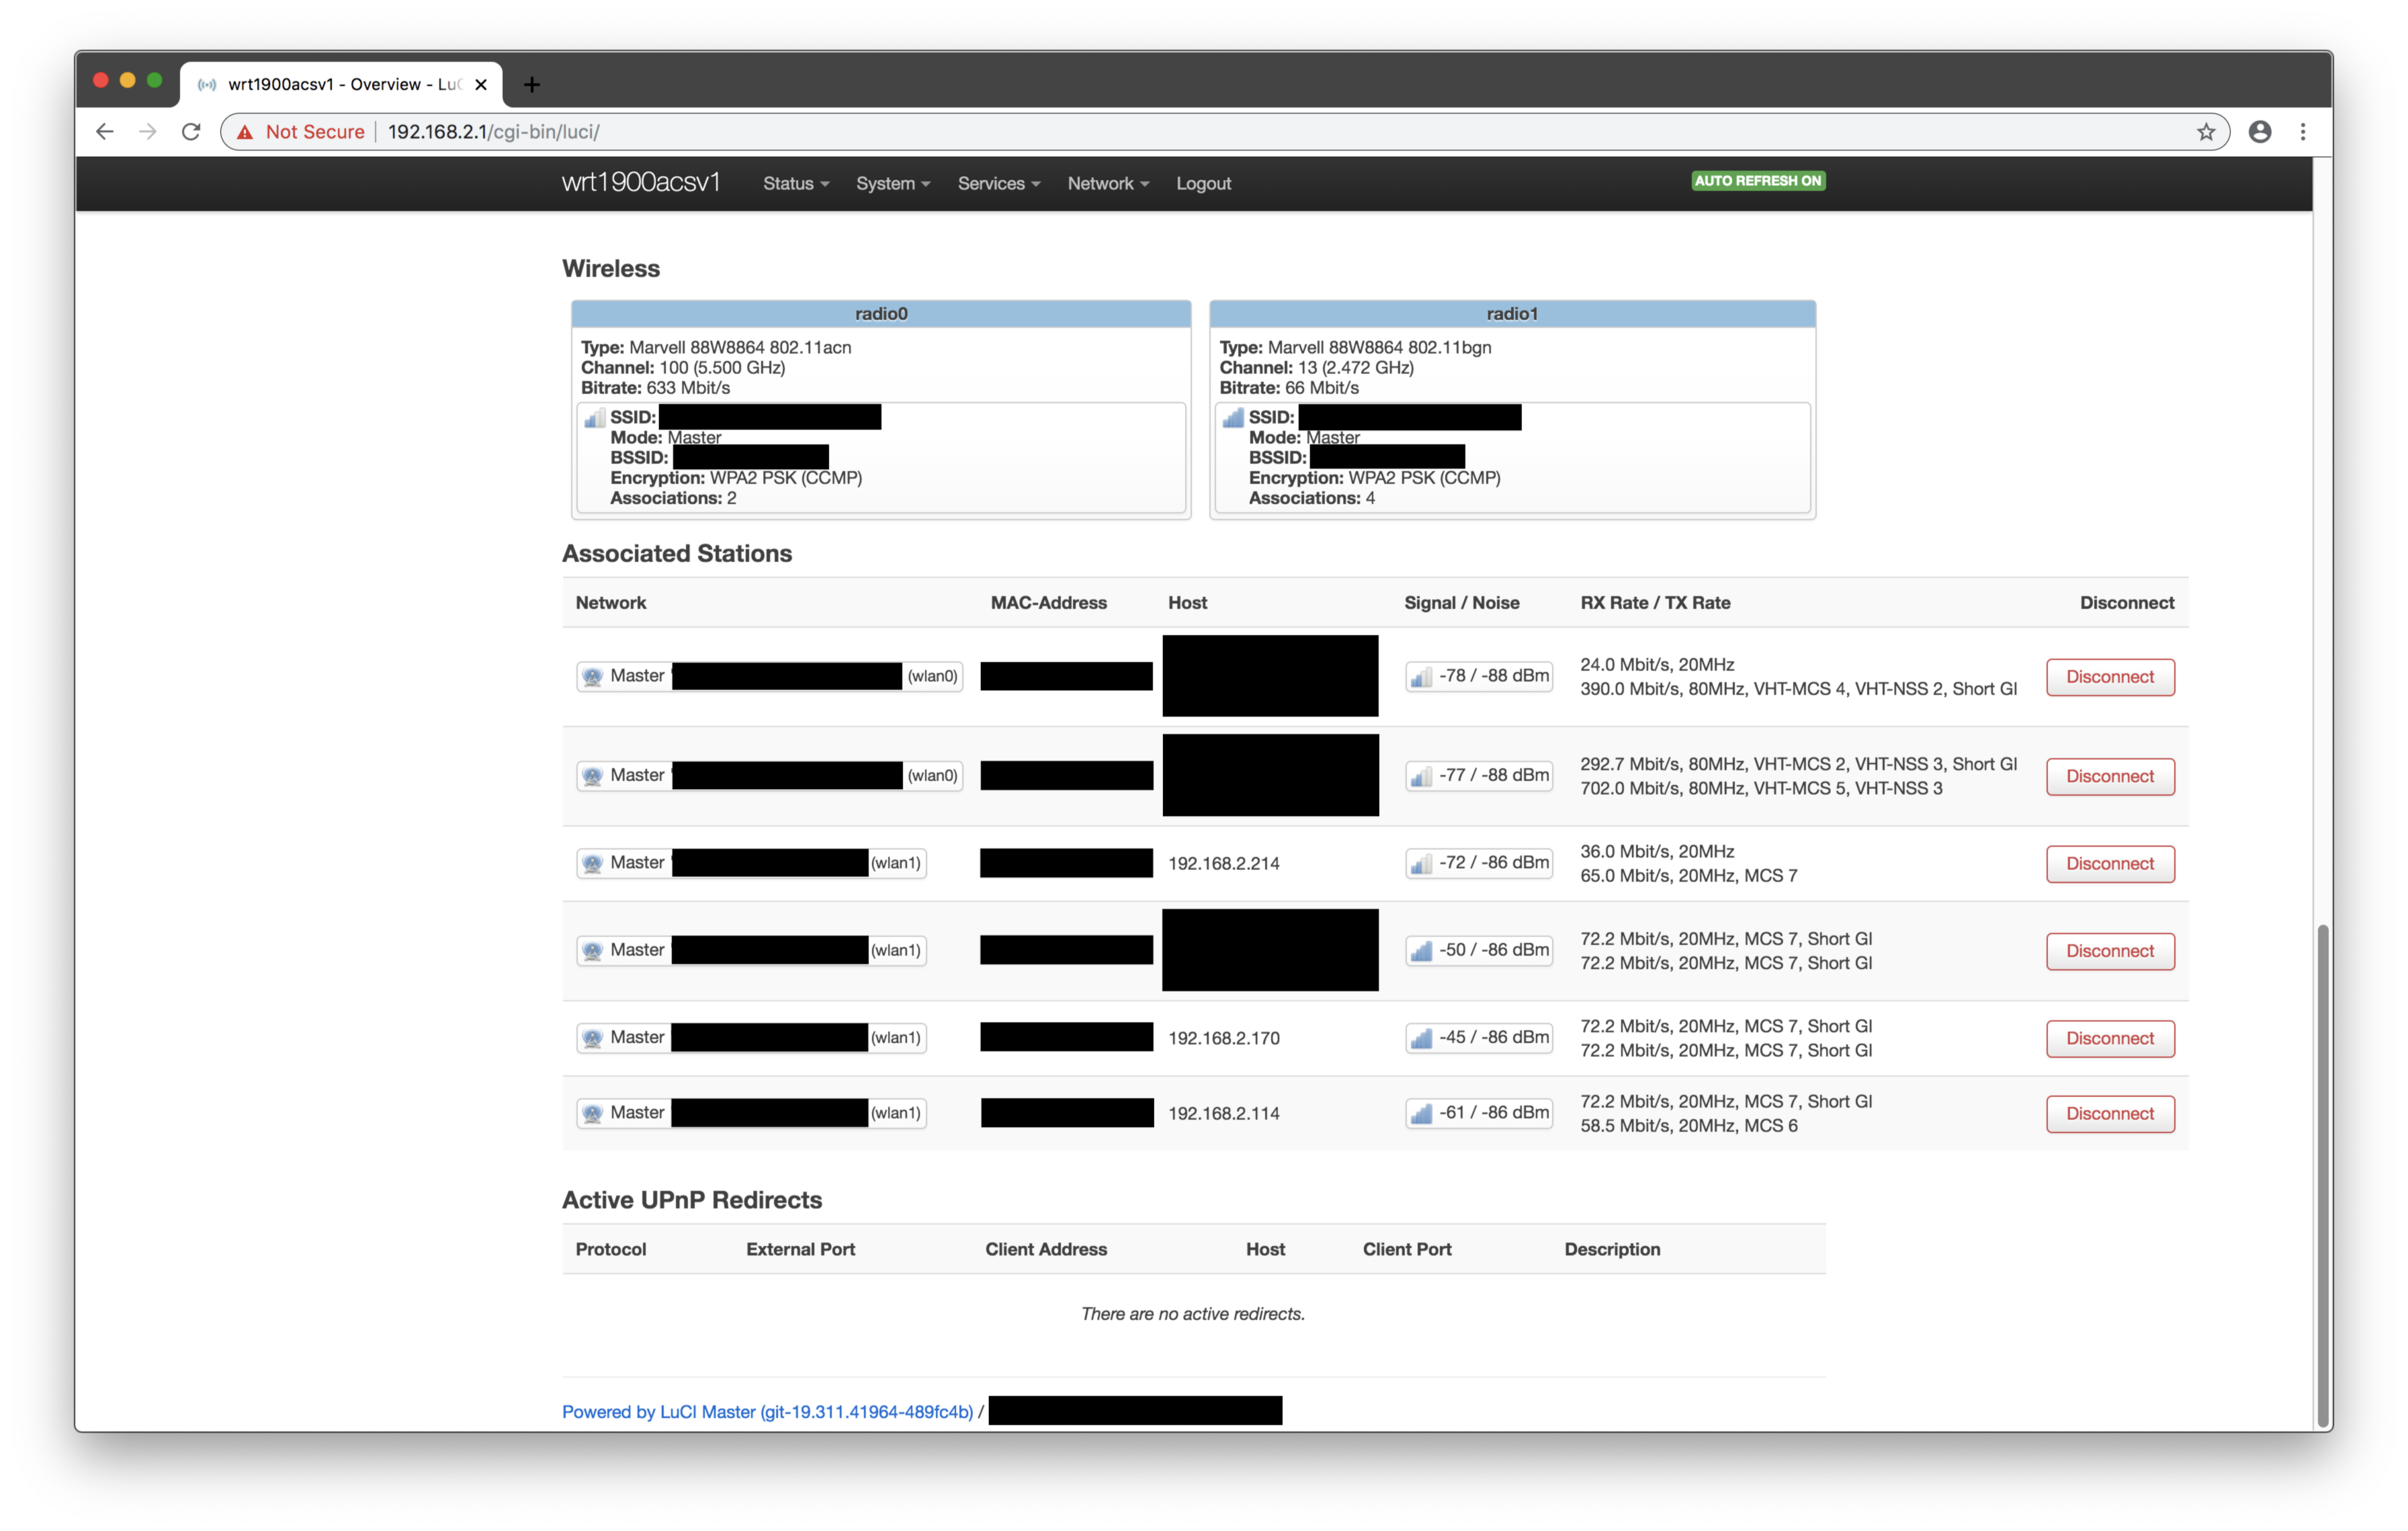Click Logout in the navigation bar
This screenshot has height=1531, width=2408.
tap(1203, 183)
